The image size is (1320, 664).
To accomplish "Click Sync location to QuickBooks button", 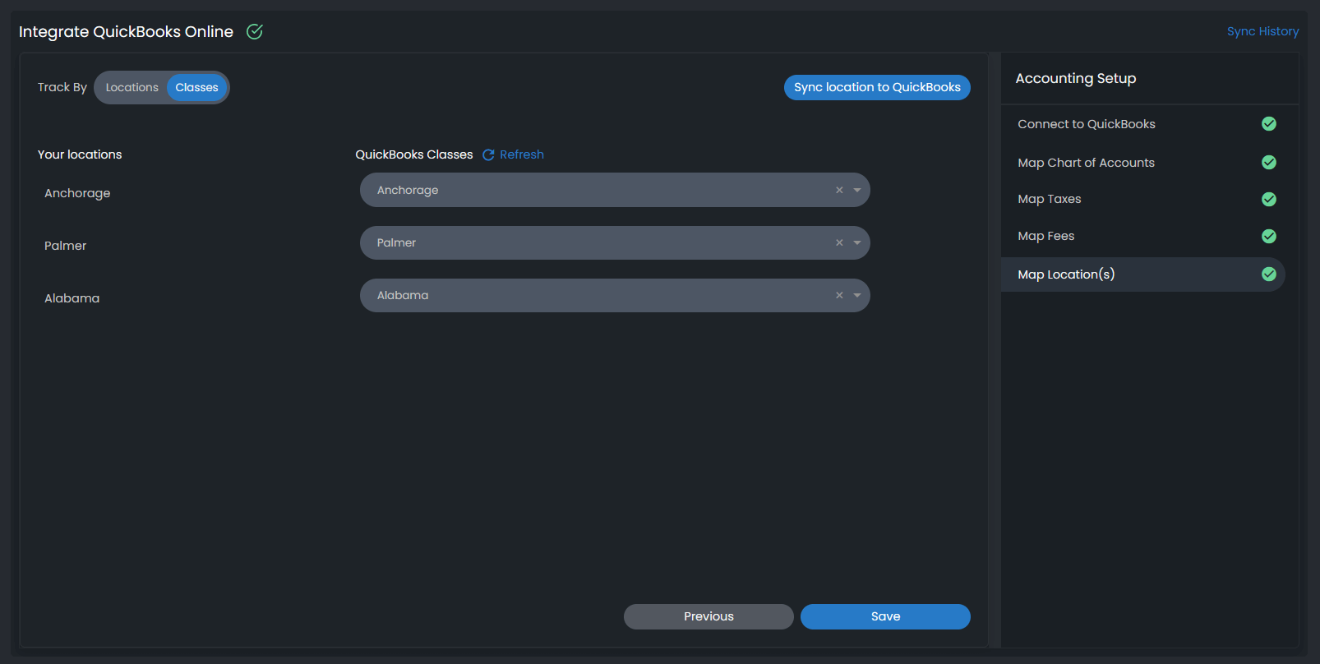I will [x=877, y=87].
